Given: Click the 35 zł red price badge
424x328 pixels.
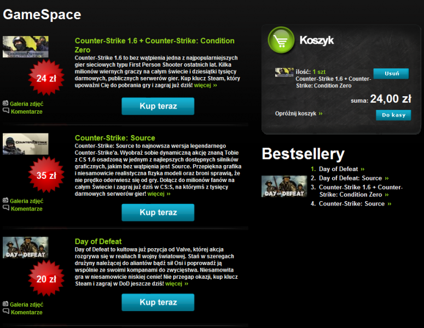Looking at the screenshot, I should click(47, 175).
